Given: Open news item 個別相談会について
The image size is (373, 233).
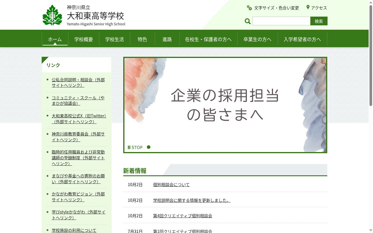Looking at the screenshot, I should point(171,185).
